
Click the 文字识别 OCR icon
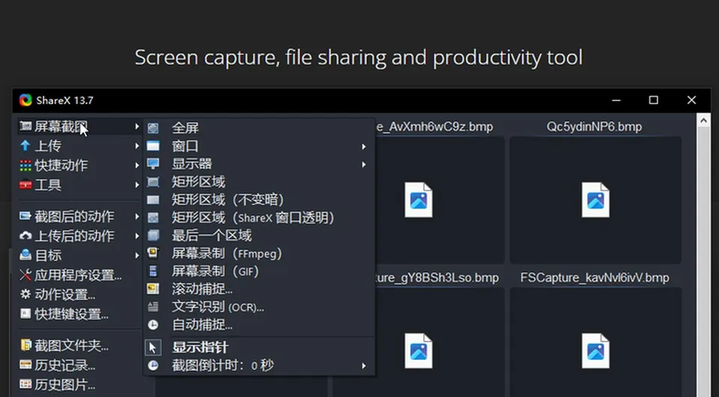(153, 306)
